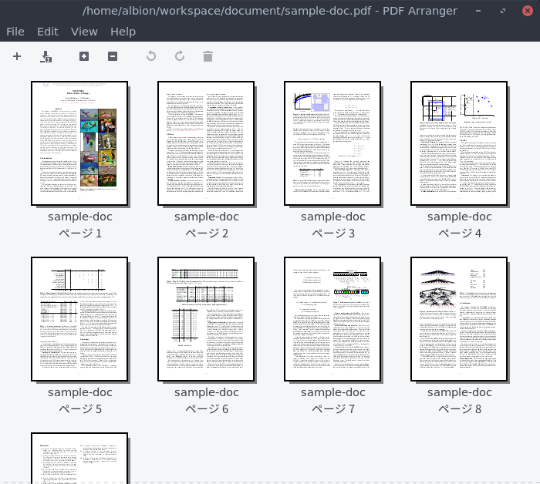Image resolution: width=540 pixels, height=484 pixels.
Task: Click the Save document icon
Action: 46,56
